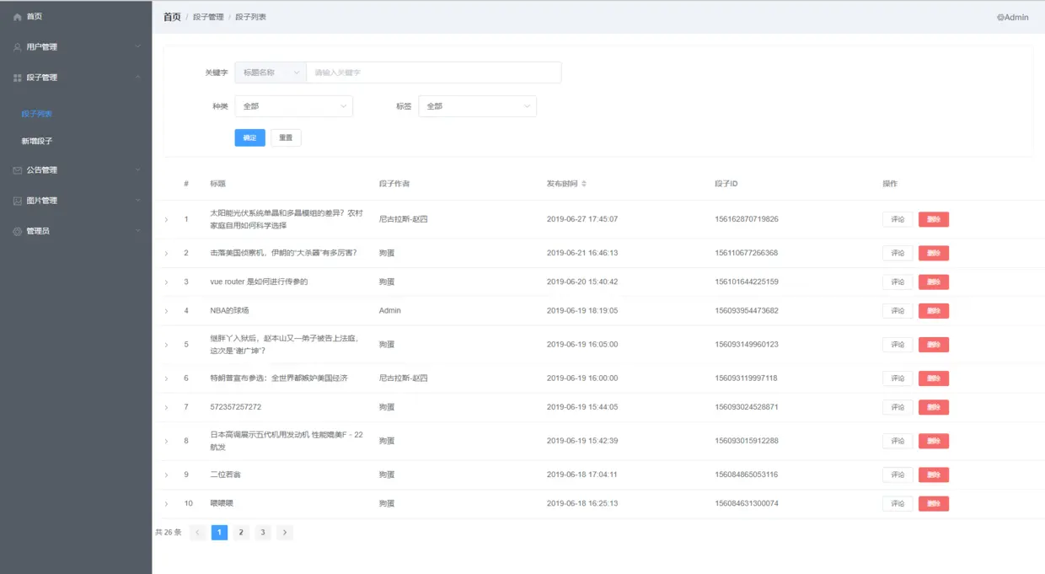Go to pagination page 2
The width and height of the screenshot is (1045, 574).
pos(241,533)
